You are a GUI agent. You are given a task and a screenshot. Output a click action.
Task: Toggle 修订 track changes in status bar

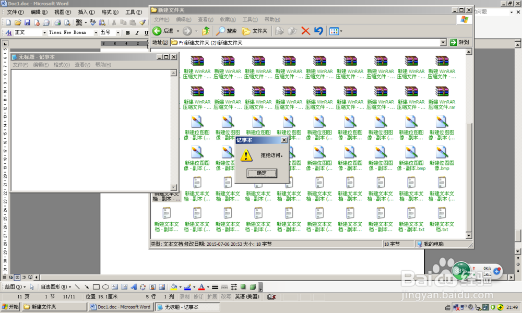coord(198,296)
